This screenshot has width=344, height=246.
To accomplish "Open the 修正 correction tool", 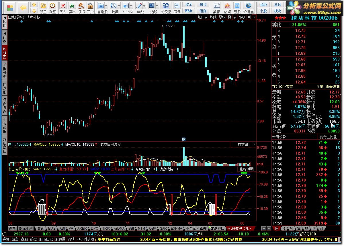I will [43, 8].
